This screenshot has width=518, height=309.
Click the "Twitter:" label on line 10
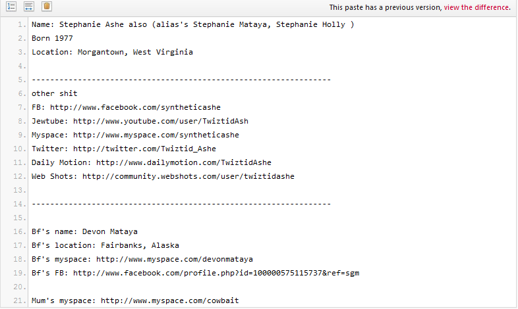[x=50, y=149]
